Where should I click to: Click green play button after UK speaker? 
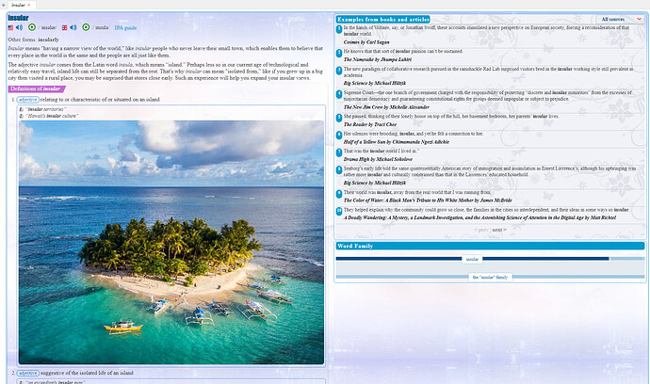coord(86,27)
